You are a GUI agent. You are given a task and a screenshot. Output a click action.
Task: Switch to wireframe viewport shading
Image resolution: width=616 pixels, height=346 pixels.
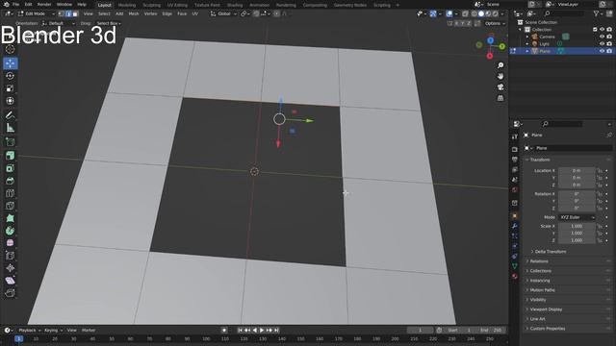[475, 13]
